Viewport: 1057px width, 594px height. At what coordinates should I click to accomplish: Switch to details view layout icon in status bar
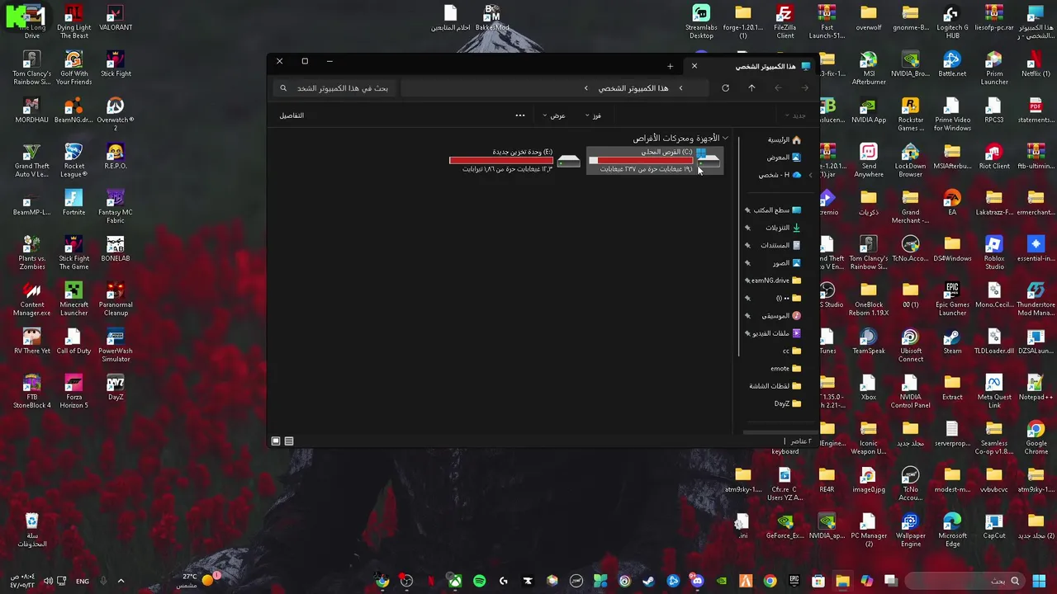[289, 441]
